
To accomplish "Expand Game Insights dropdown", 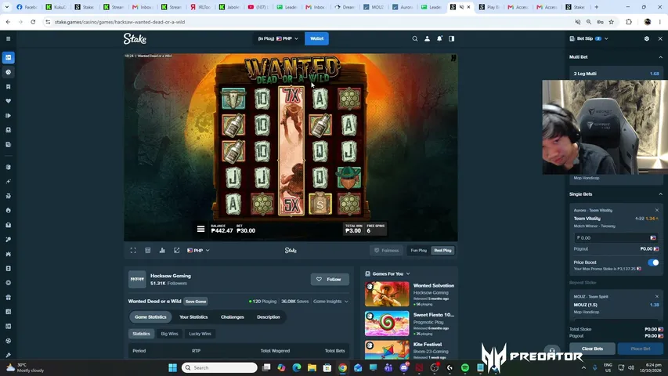I will click(x=330, y=302).
